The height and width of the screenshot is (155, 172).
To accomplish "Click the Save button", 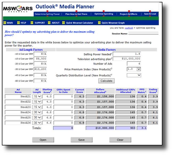I will 81,140.
